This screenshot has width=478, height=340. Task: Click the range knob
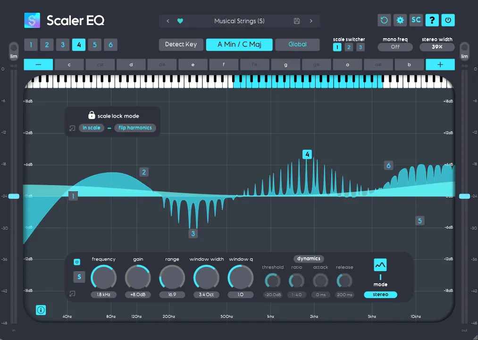172,278
